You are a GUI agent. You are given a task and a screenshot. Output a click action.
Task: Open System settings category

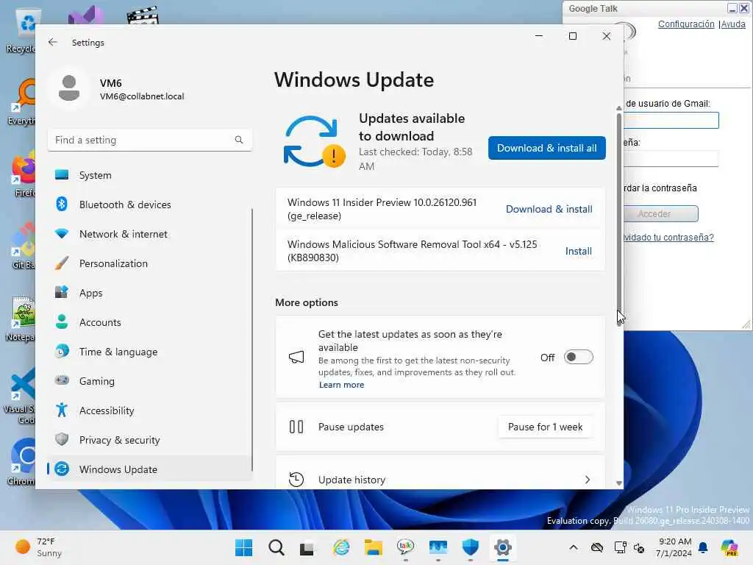pos(149,175)
